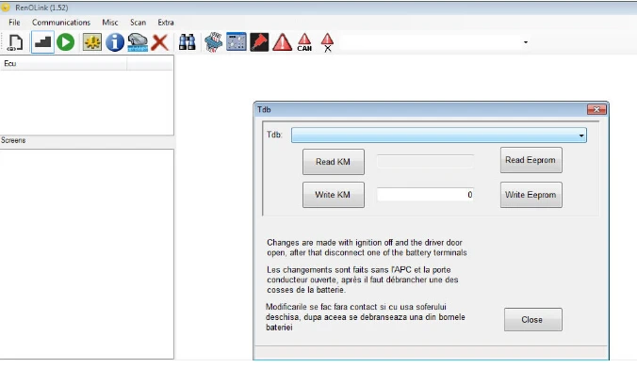Image resolution: width=637 pixels, height=368 pixels.
Task: Open the Extra menu
Action: (166, 23)
